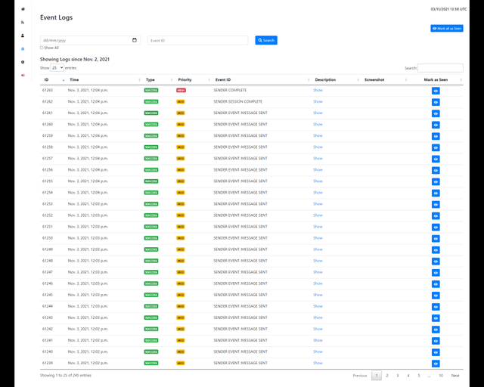484x387 pixels.
Task: Sort table by Time column header
Action: coord(74,79)
